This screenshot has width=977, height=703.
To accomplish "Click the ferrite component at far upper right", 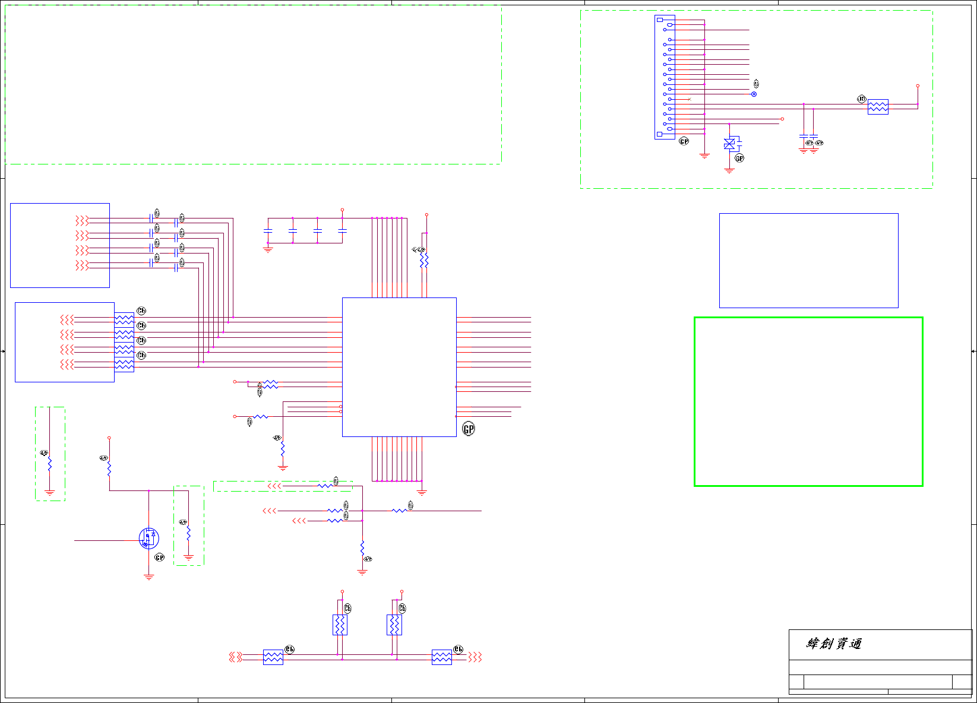I will point(878,107).
